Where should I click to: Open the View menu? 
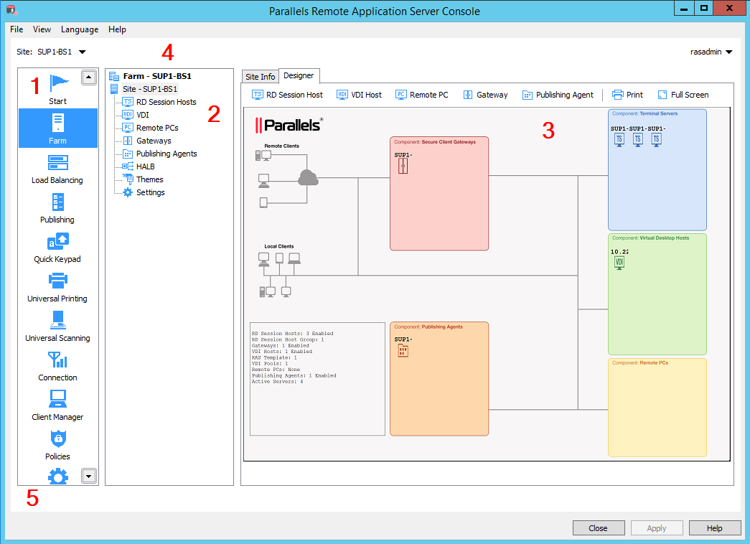42,29
